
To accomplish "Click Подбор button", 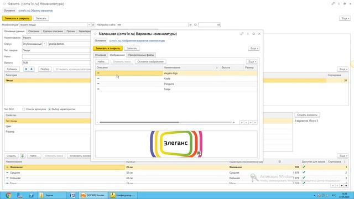I will point(45,69).
